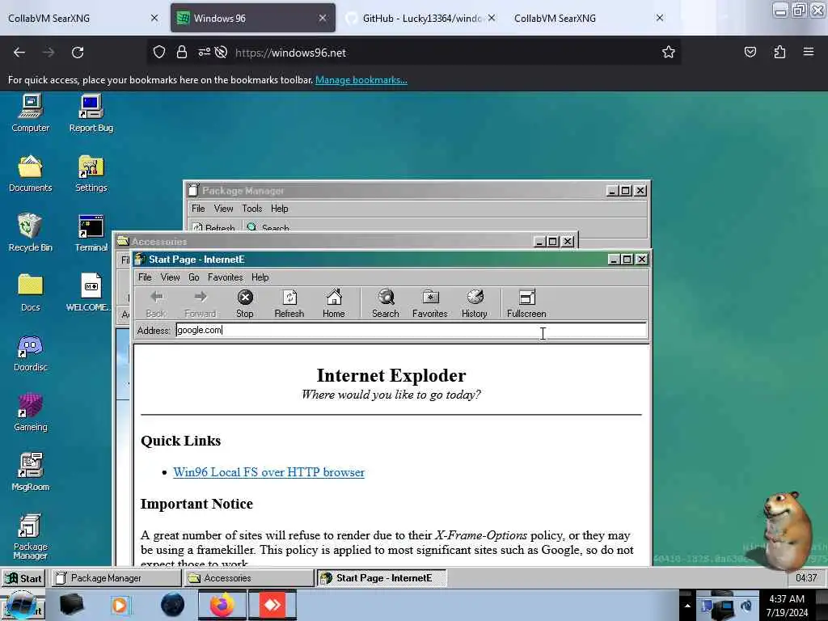Image resolution: width=828 pixels, height=621 pixels.
Task: Show hidden system tray icons arrow
Action: point(687,606)
